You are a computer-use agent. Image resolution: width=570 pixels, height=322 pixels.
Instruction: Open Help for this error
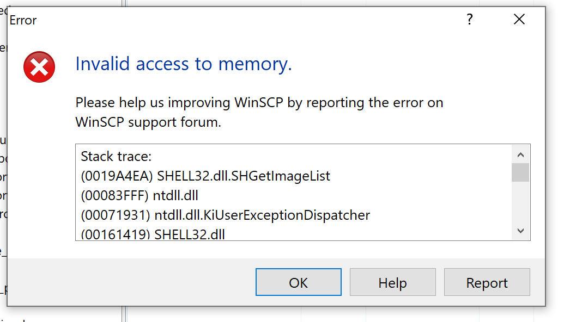[x=392, y=283]
